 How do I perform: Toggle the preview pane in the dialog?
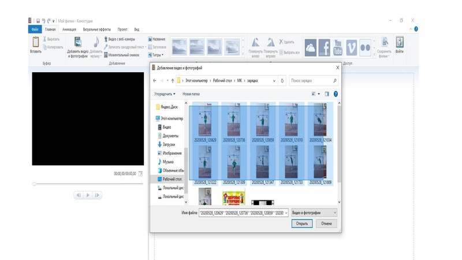pos(326,94)
